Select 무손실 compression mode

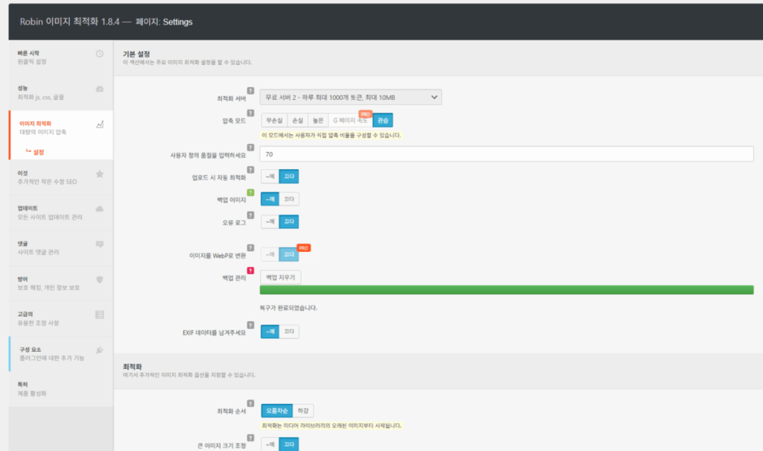tap(273, 119)
